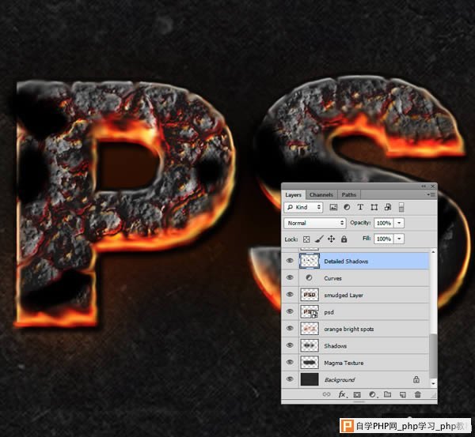
Task: Select the smudged Layer name
Action: tap(344, 296)
